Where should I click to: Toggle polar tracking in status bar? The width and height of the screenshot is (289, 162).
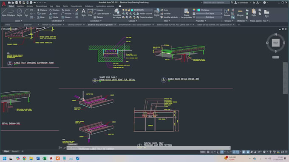click(222, 152)
